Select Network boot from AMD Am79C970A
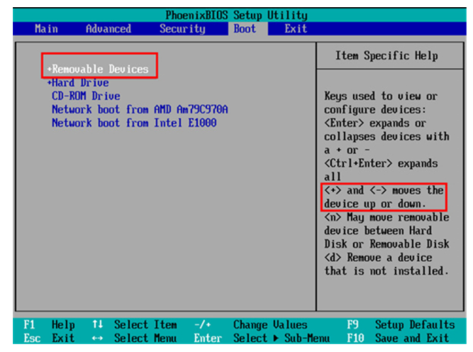Viewport: 473px width, 352px height. pos(140,109)
